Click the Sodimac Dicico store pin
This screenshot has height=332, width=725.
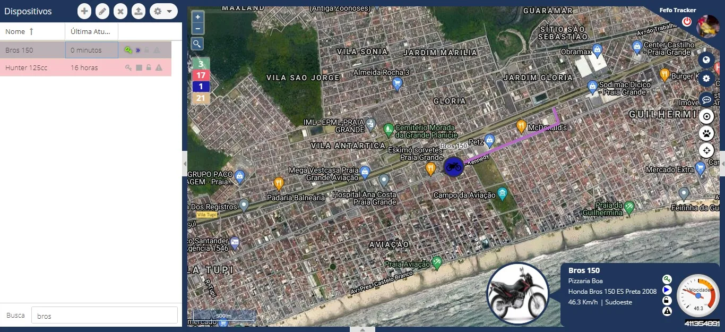pyautogui.click(x=592, y=87)
